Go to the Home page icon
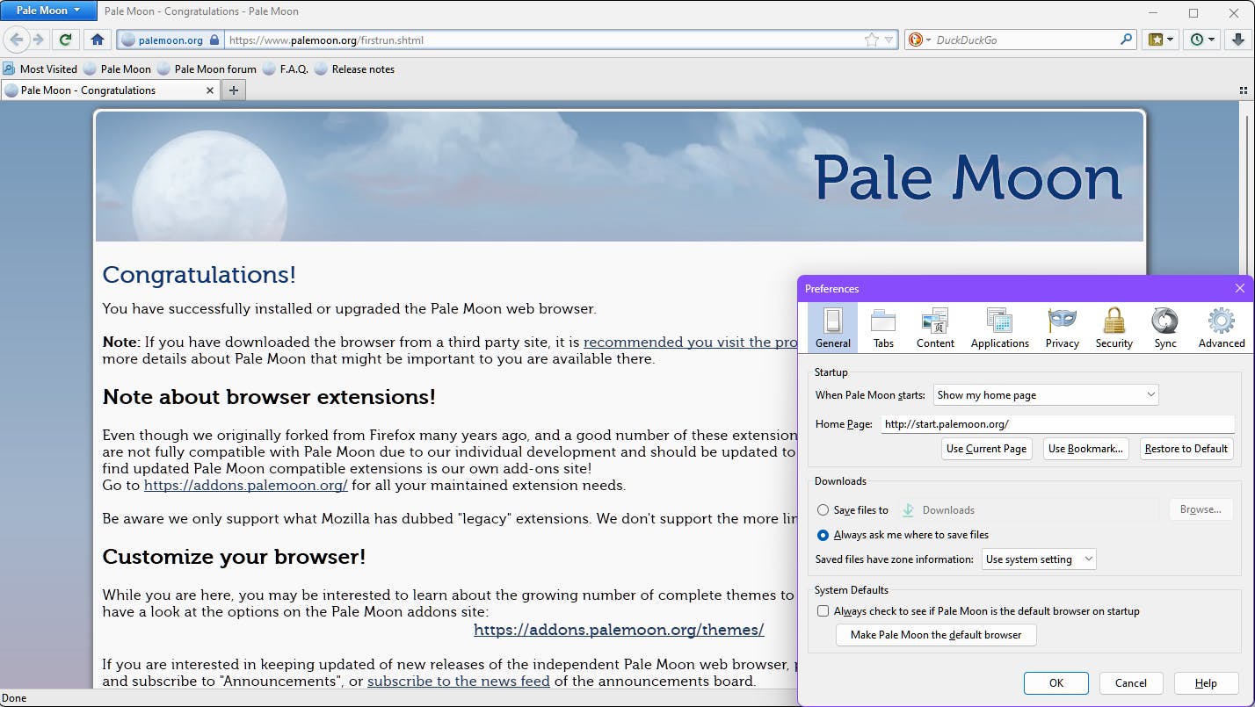 pyautogui.click(x=98, y=40)
